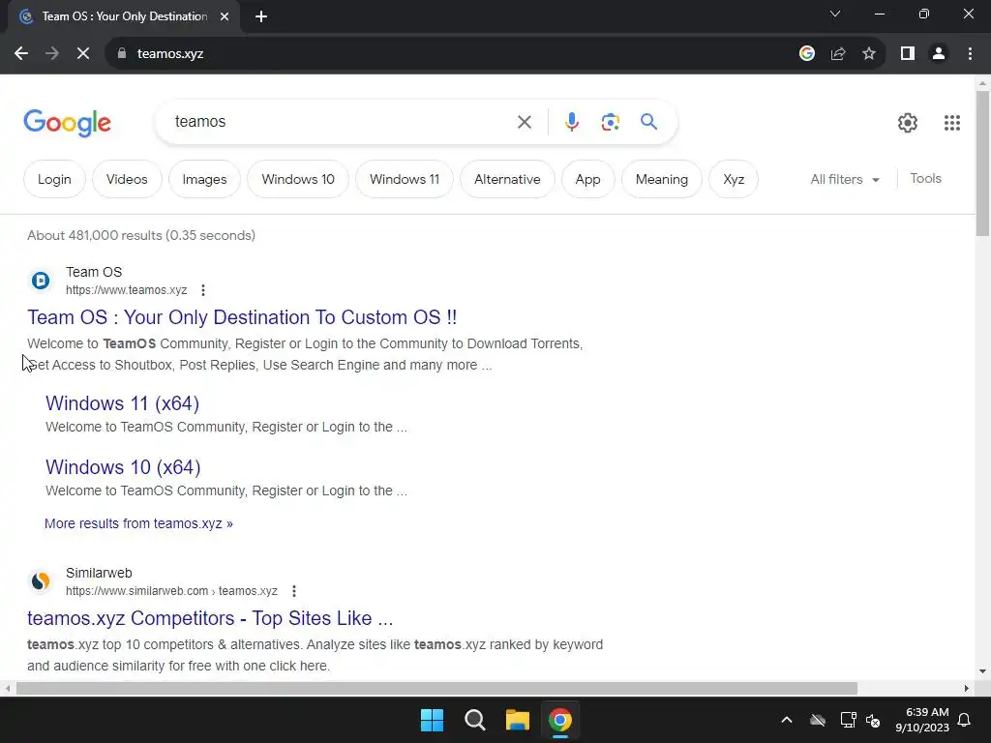Open Chrome's three-dot menu
Image resolution: width=991 pixels, height=743 pixels.
point(970,54)
